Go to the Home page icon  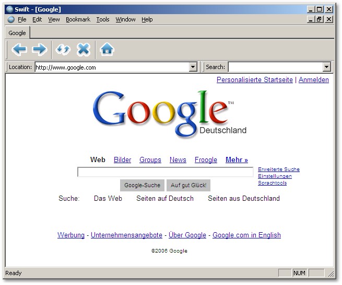[x=107, y=50]
